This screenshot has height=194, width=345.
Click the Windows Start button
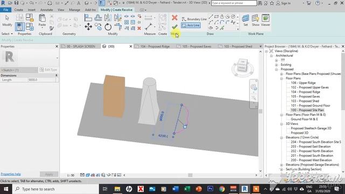point(6,189)
